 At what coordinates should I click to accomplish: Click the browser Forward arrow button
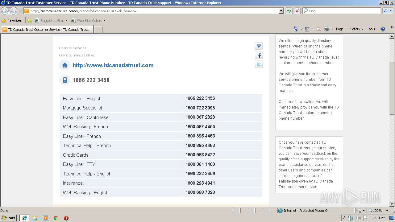click(13, 11)
